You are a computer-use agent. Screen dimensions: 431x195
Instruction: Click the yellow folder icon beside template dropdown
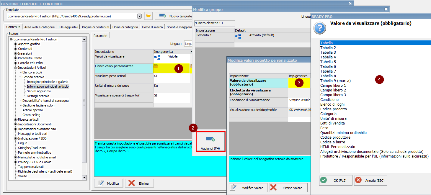pos(148,16)
